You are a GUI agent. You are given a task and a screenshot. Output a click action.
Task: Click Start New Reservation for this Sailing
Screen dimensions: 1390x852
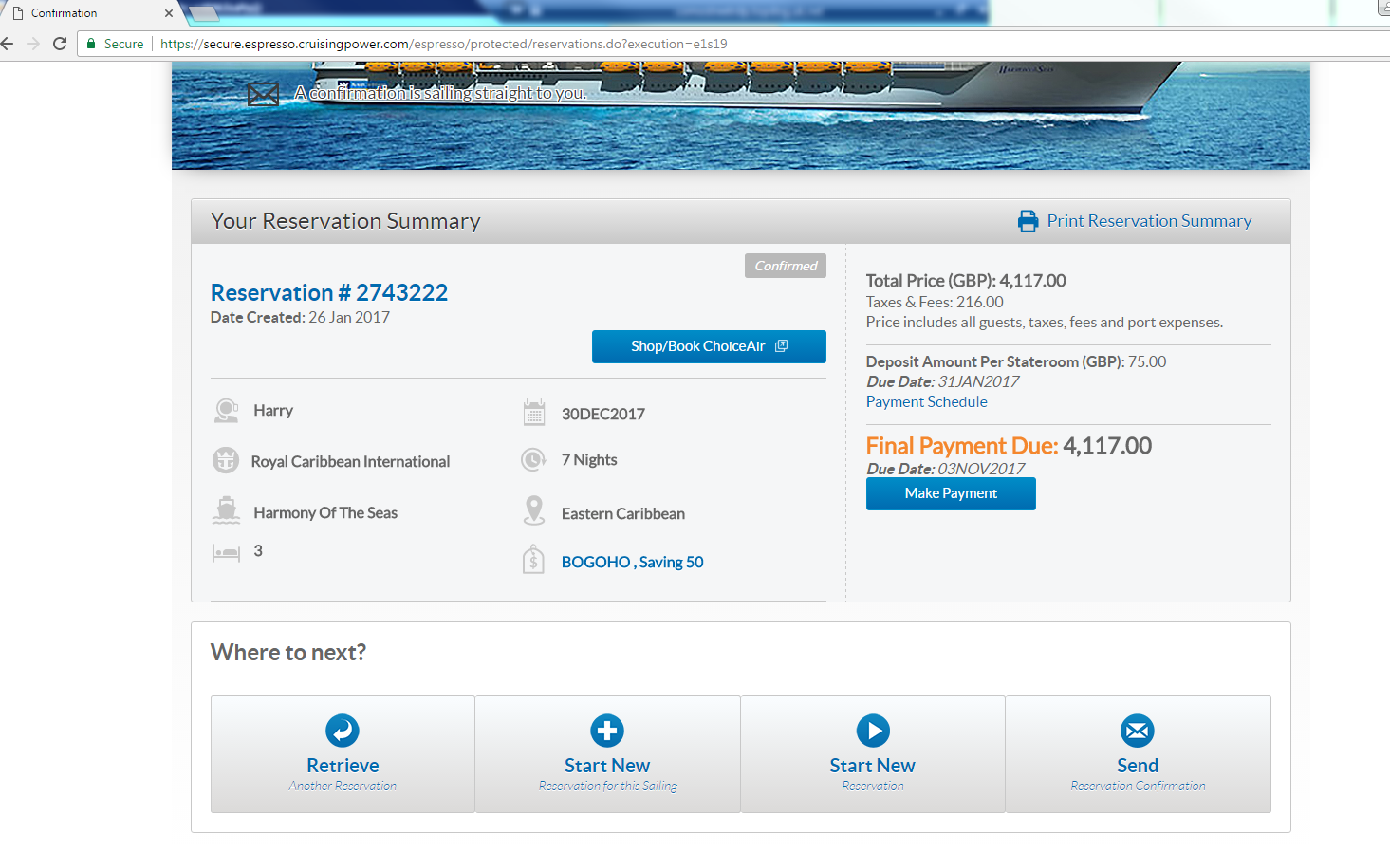pos(607,773)
